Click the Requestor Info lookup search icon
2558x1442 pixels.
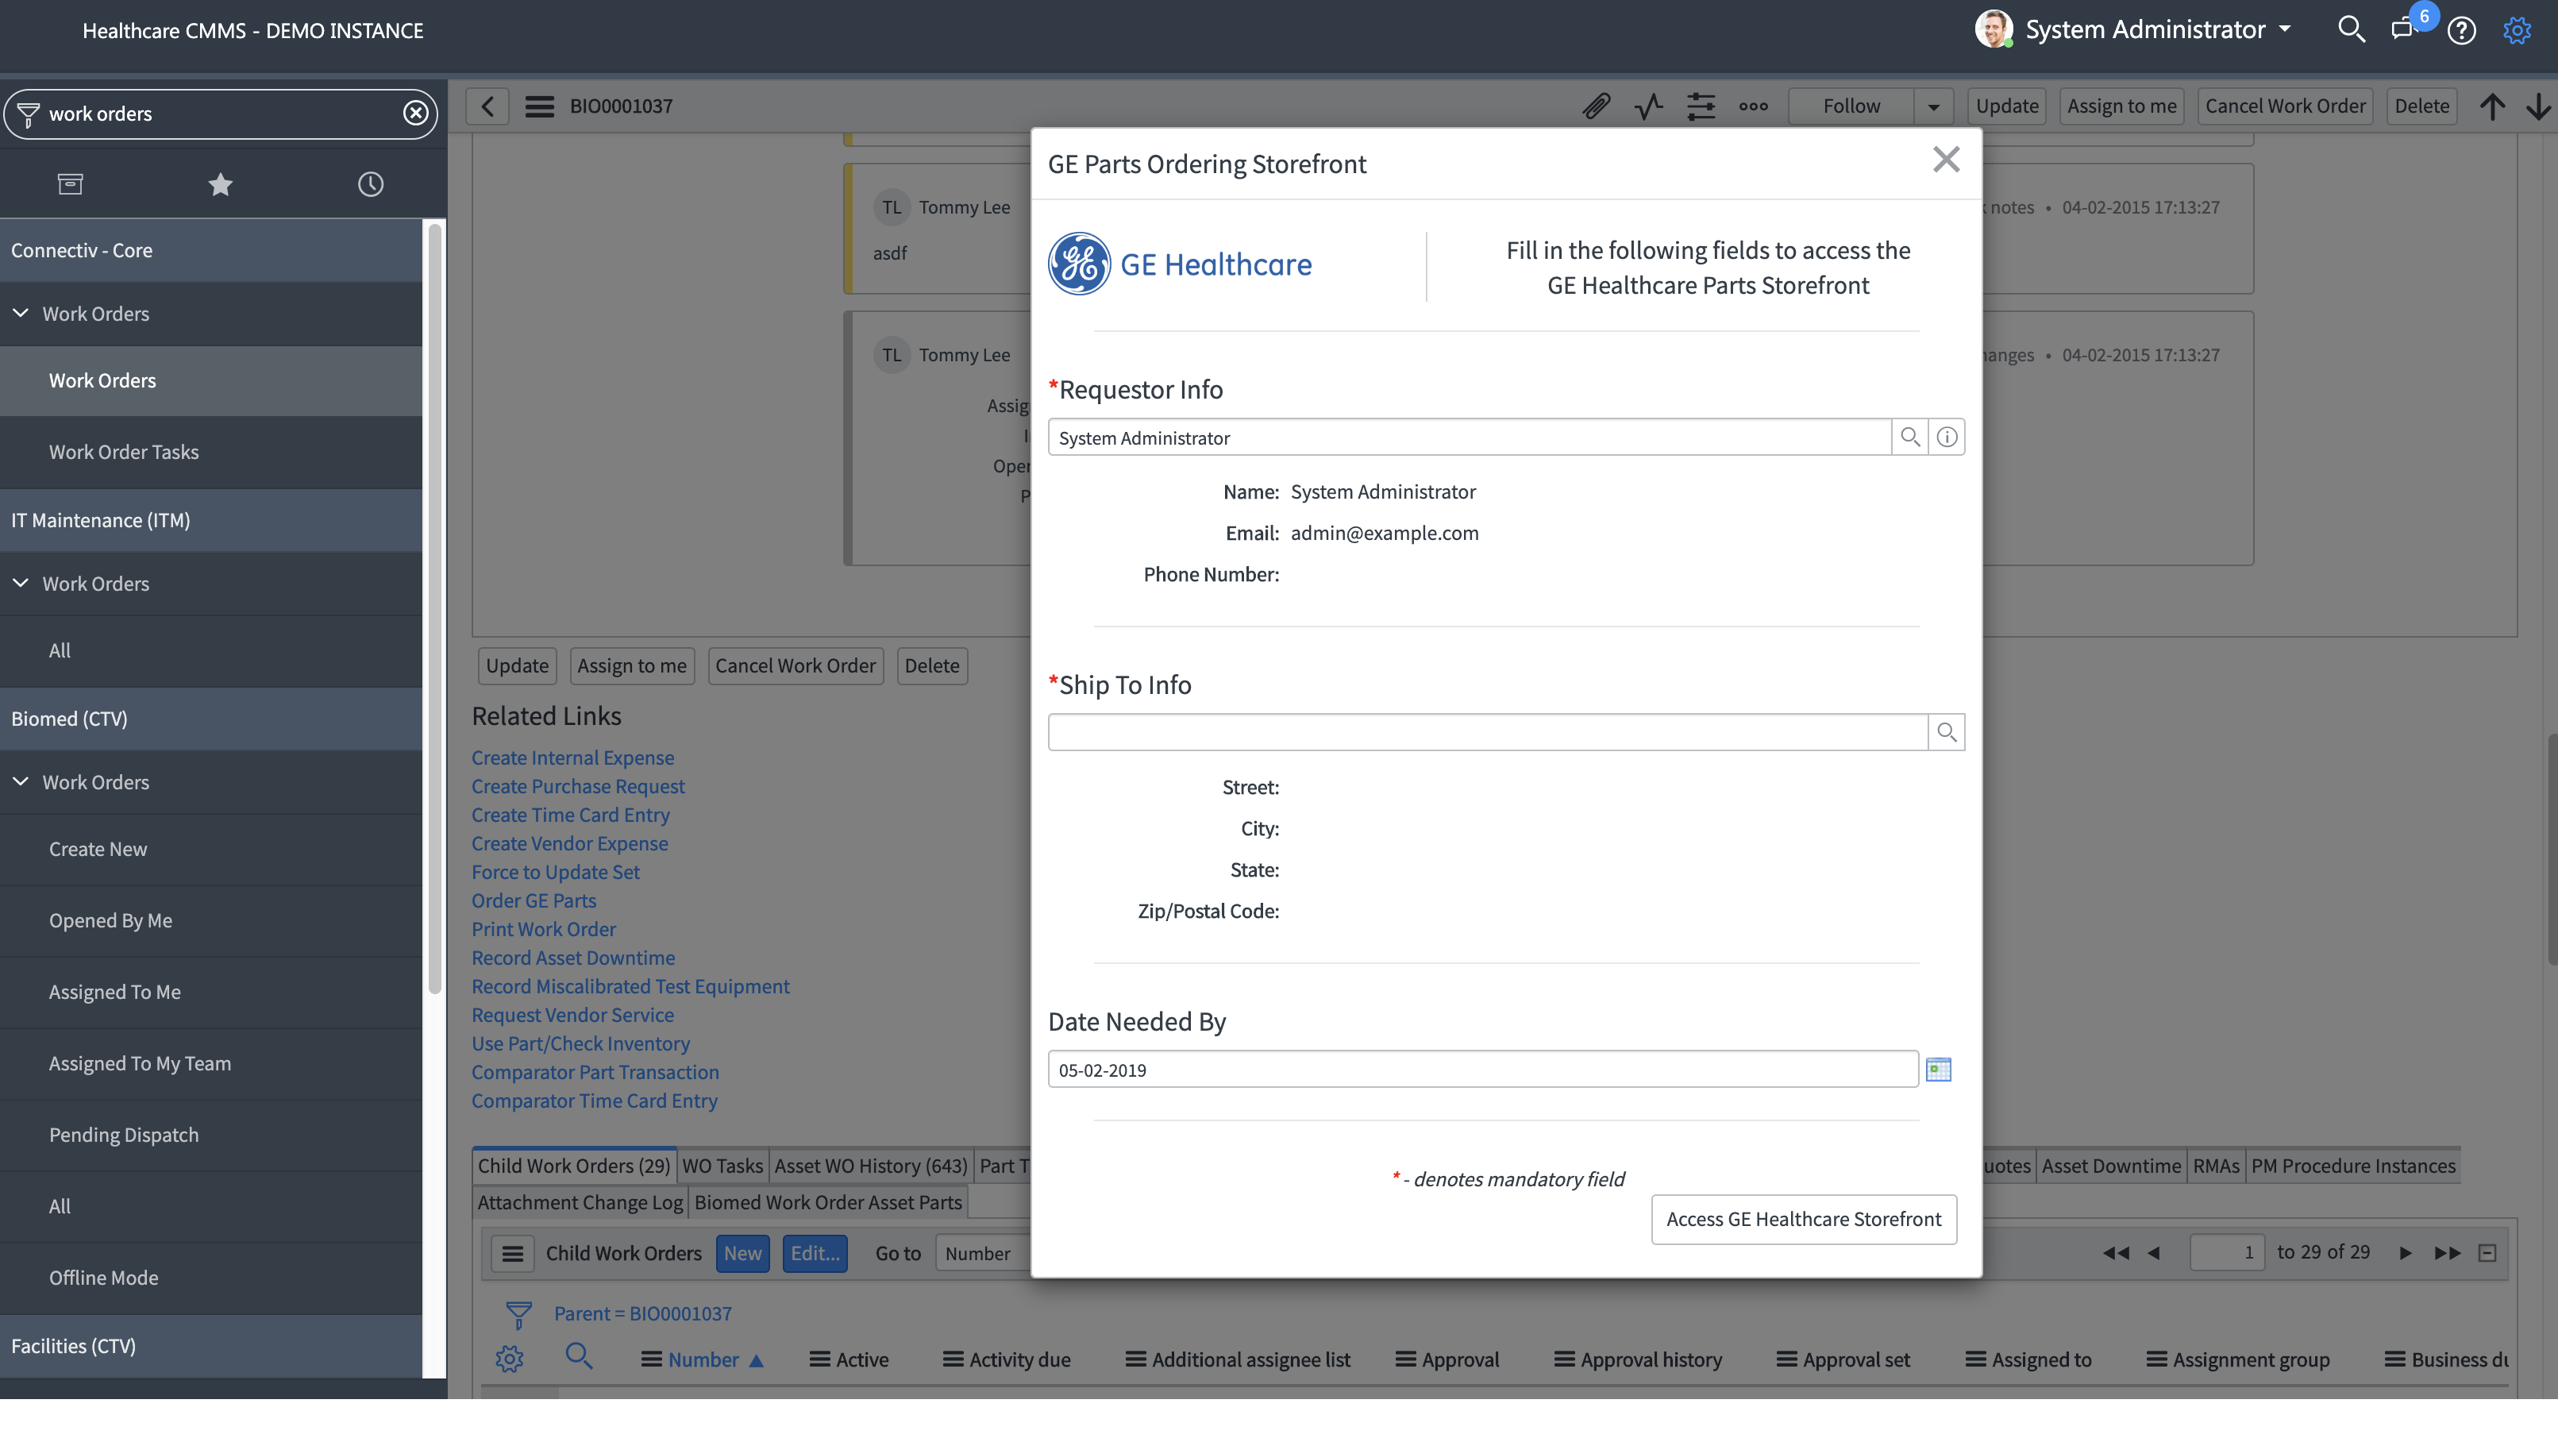tap(1909, 437)
